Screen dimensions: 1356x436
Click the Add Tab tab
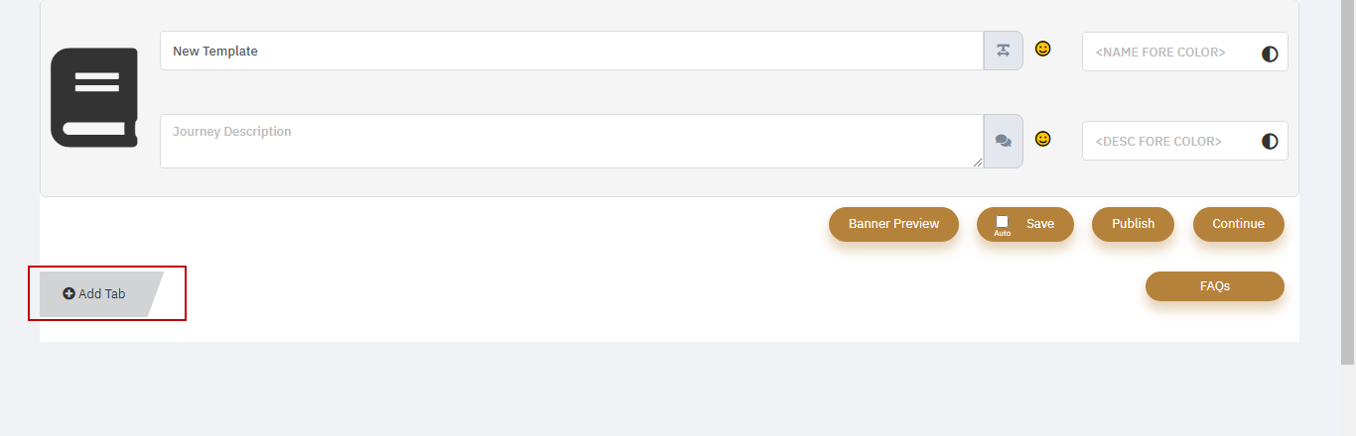click(x=100, y=293)
